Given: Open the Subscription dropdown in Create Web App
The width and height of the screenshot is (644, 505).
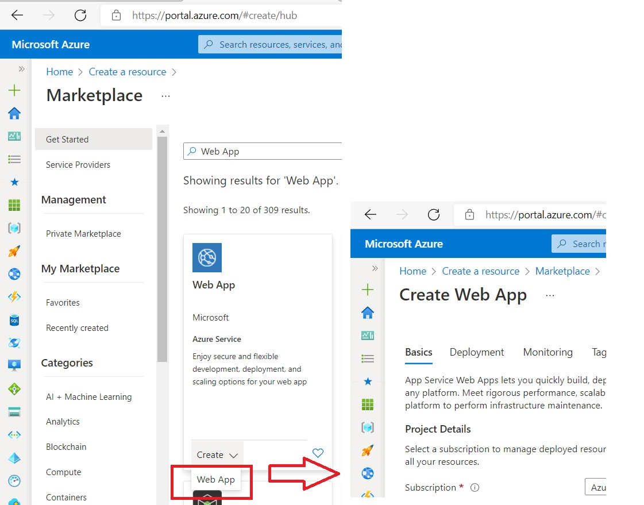Looking at the screenshot, I should click(596, 487).
